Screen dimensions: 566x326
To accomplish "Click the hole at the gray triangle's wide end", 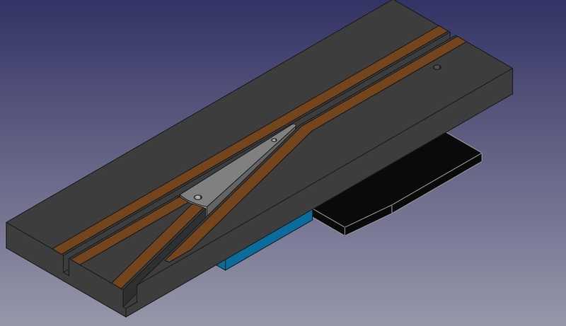I will coord(198,196).
